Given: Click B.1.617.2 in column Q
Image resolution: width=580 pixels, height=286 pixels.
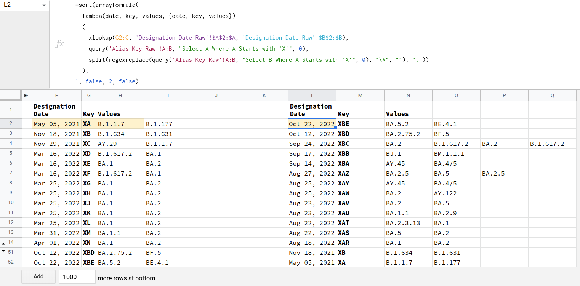Looking at the screenshot, I should pyautogui.click(x=552, y=144).
